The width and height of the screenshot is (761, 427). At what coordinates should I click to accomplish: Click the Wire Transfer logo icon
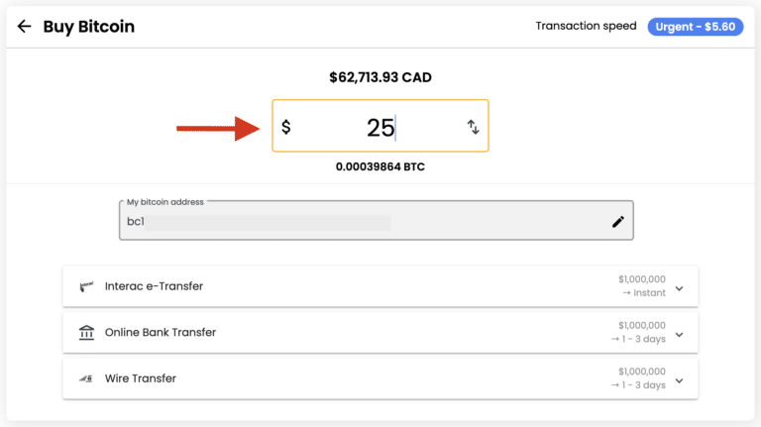(x=86, y=378)
